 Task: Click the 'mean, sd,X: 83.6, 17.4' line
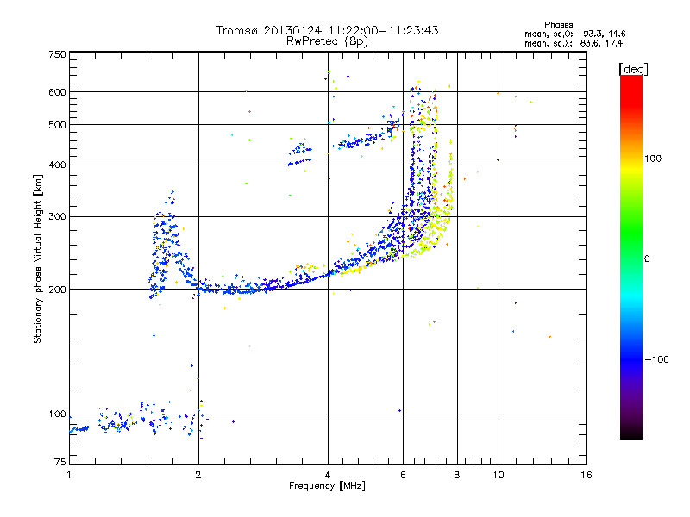pyautogui.click(x=574, y=43)
